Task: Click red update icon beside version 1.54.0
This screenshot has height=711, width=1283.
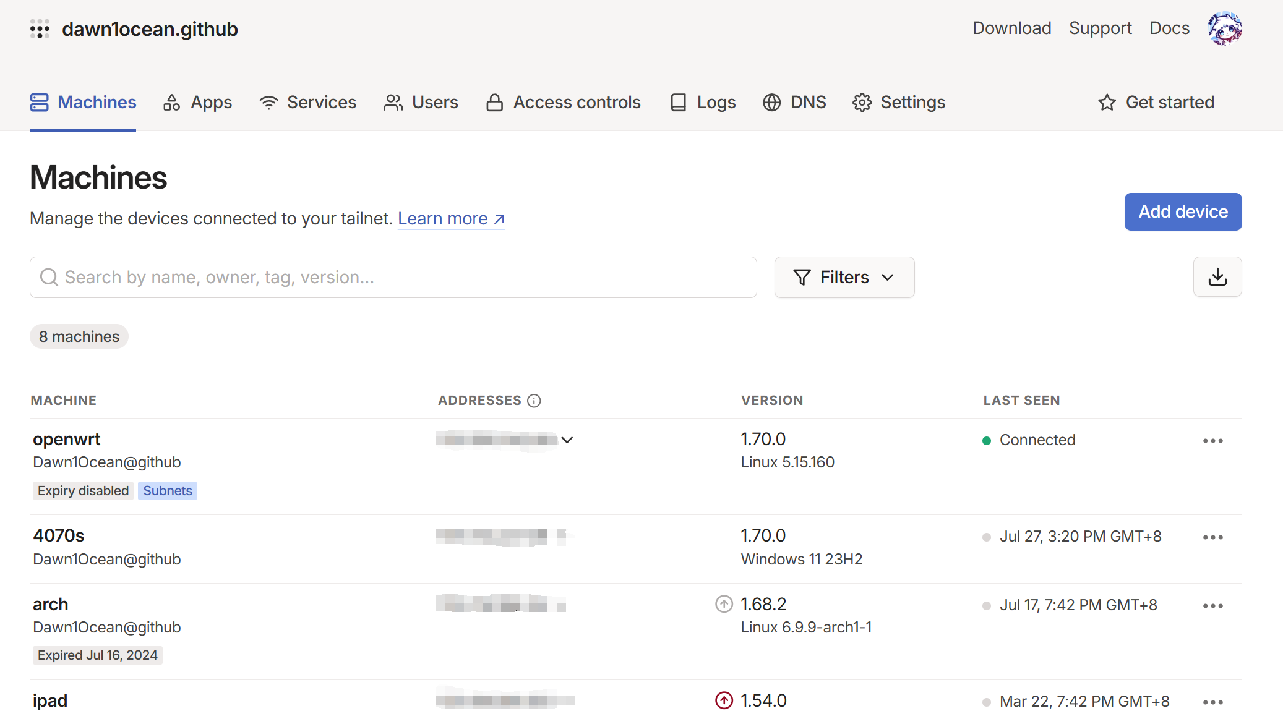Action: point(724,700)
